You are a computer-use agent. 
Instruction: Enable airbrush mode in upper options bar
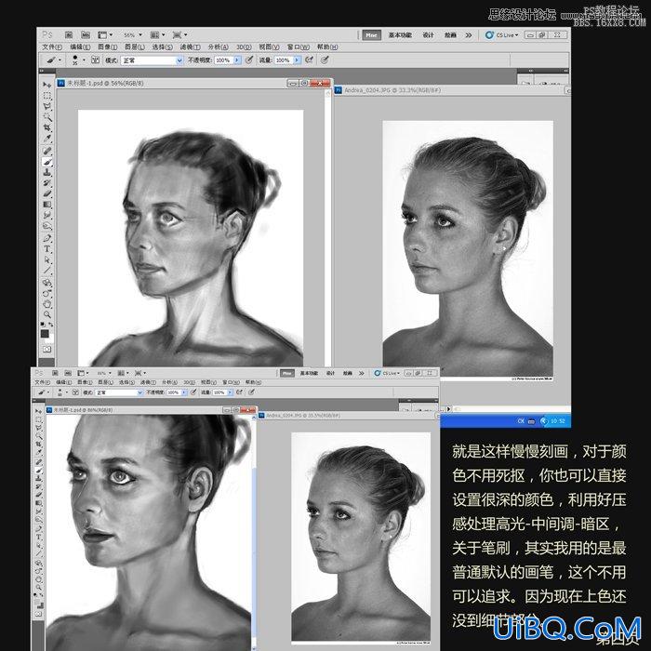point(309,60)
